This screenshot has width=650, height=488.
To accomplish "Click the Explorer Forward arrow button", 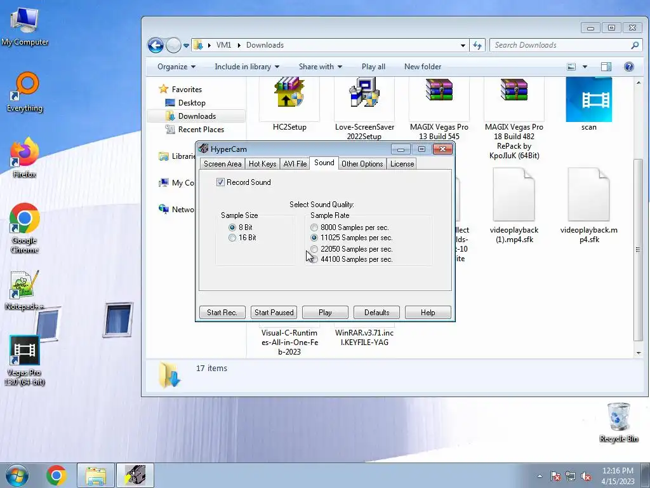I will [173, 45].
